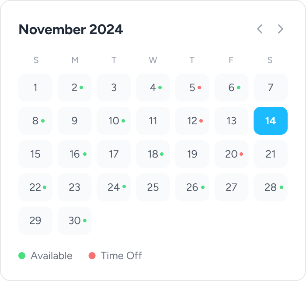
Task: Click the green Available legend dot
Action: [22, 256]
